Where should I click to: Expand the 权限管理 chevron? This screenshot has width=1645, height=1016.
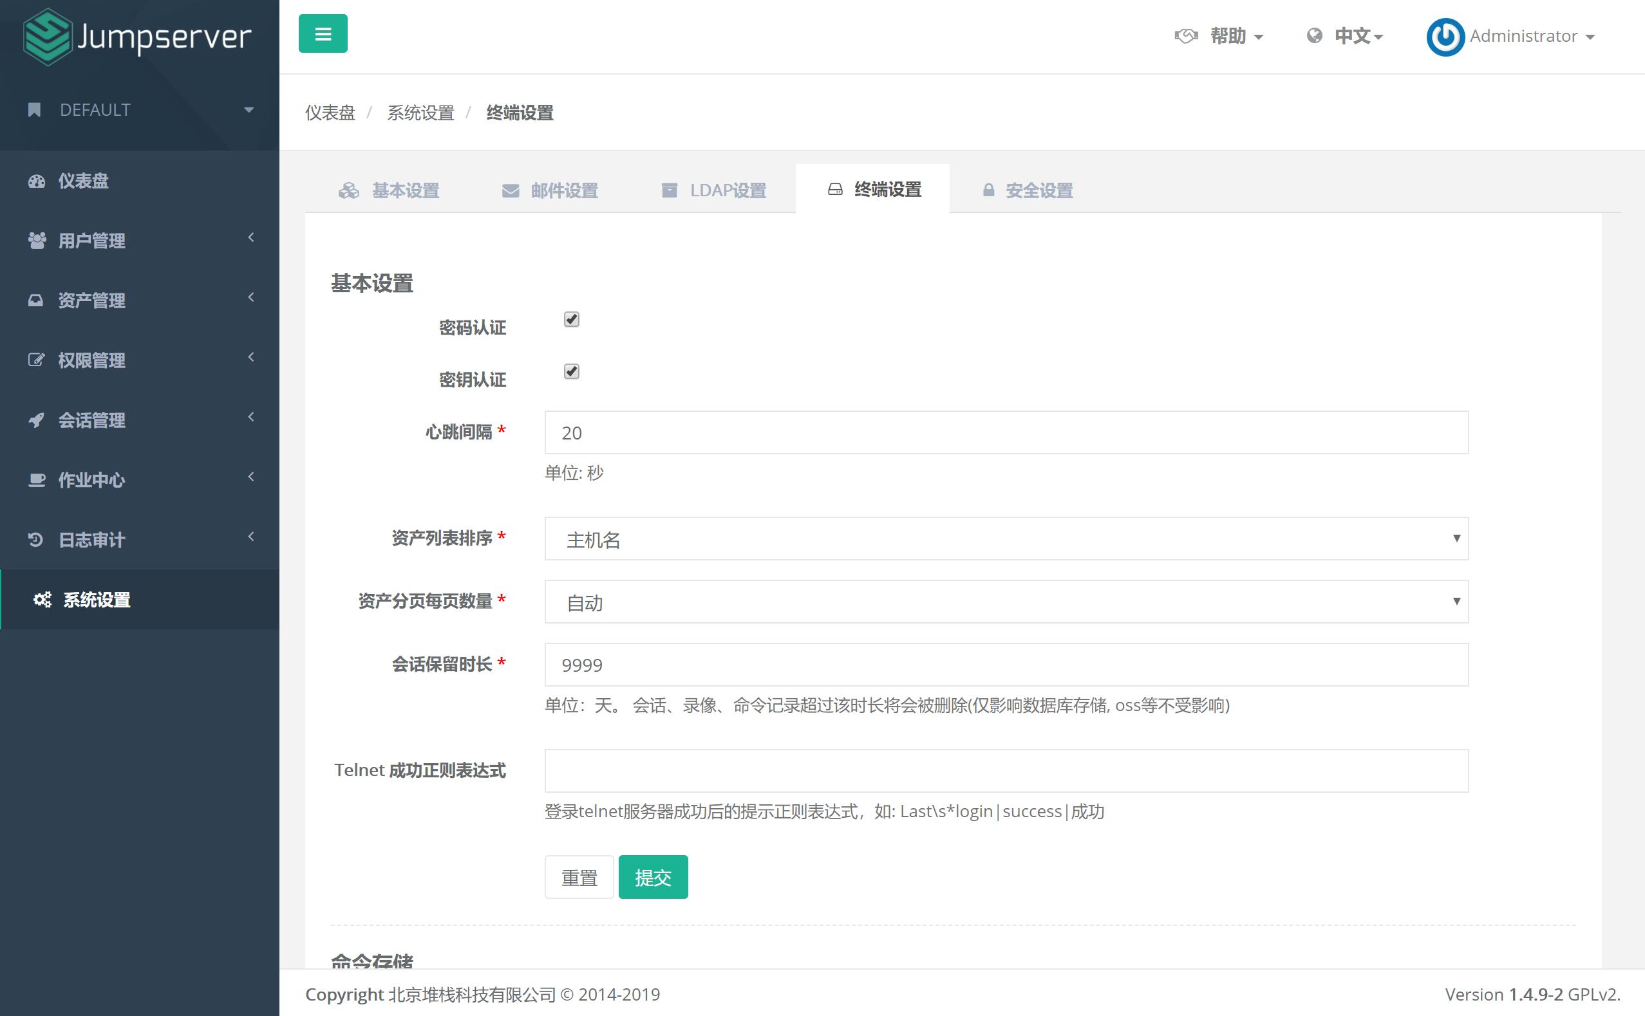click(x=250, y=358)
